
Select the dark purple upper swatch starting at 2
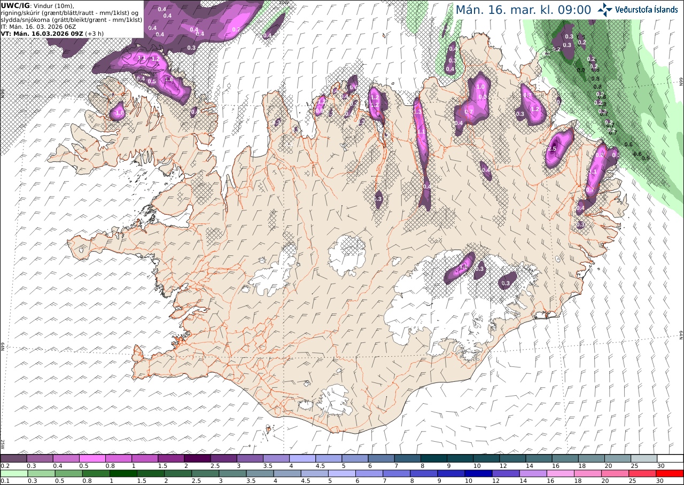(x=197, y=458)
